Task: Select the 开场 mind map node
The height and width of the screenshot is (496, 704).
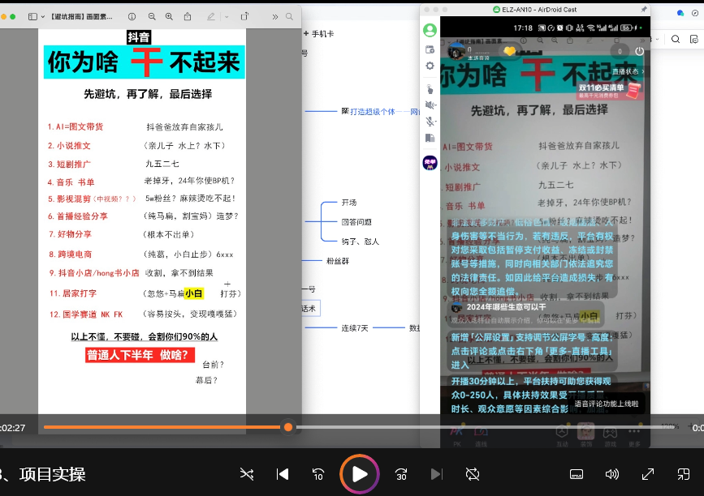Action: (x=349, y=203)
